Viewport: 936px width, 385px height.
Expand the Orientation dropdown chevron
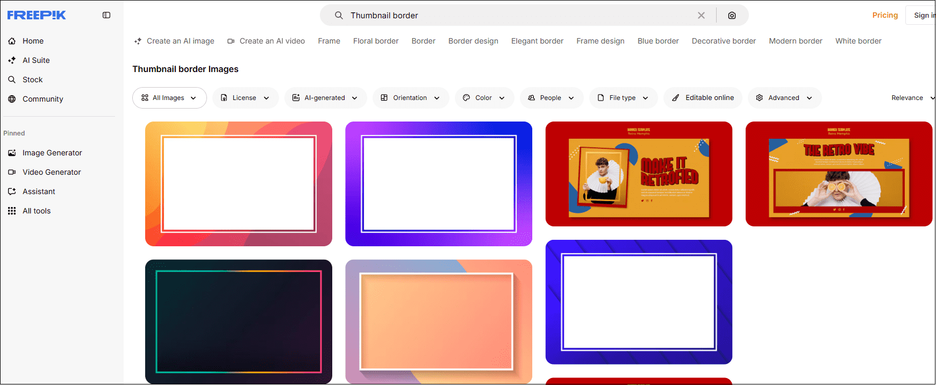[437, 98]
